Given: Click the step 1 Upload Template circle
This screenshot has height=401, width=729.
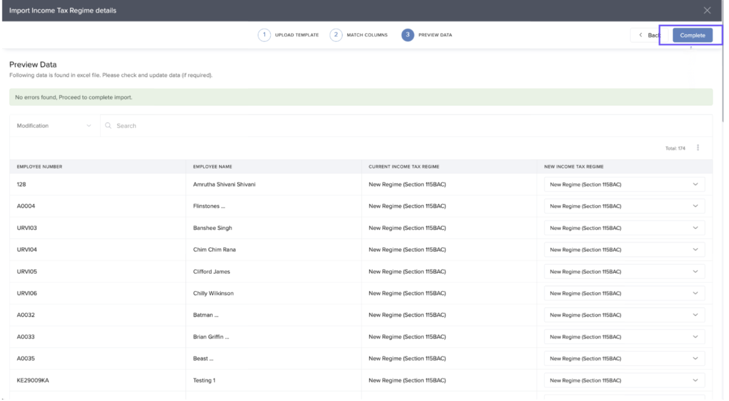Looking at the screenshot, I should tap(264, 35).
